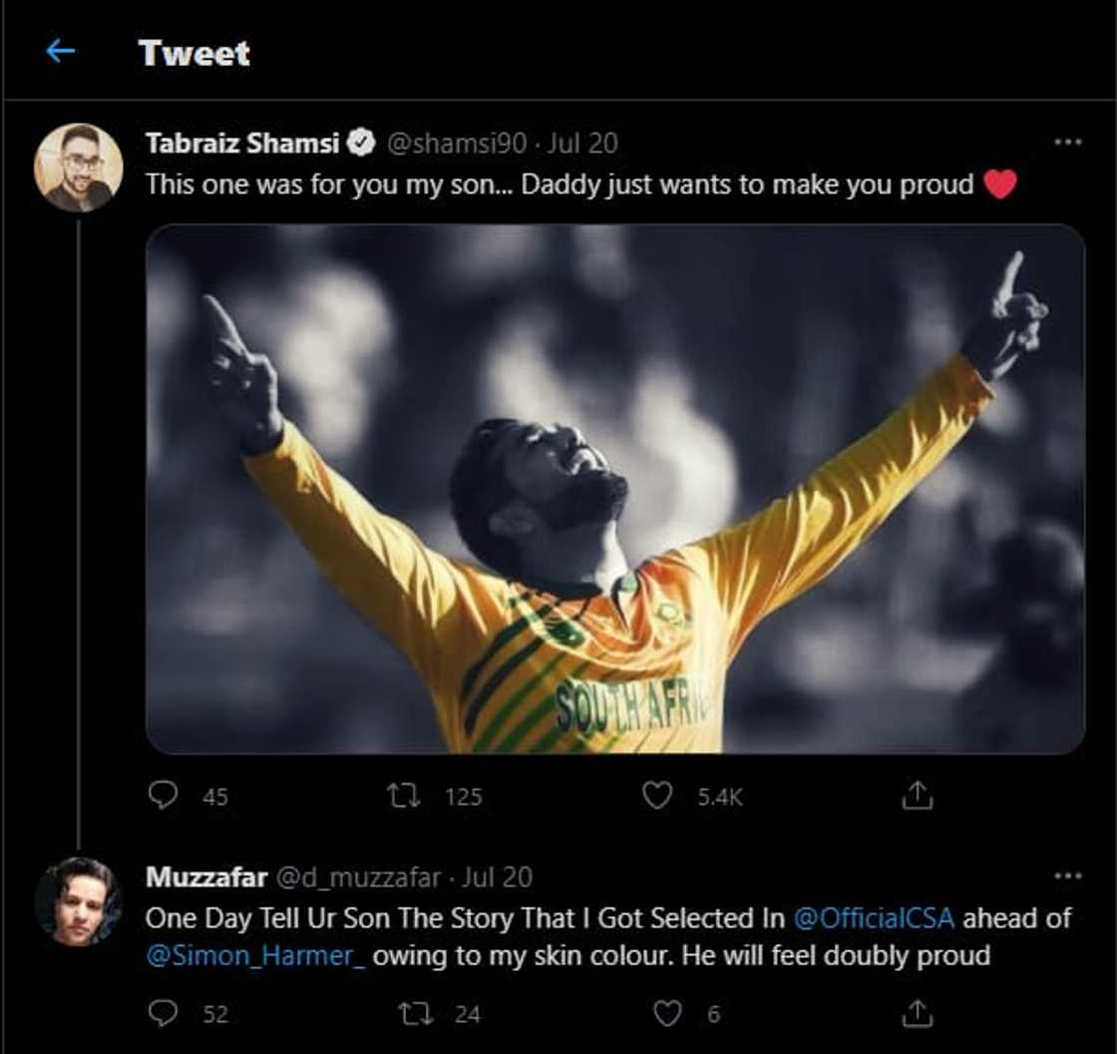Visit Tabraiz Shamsi display name link
This screenshot has height=1054, width=1117.
coord(243,144)
